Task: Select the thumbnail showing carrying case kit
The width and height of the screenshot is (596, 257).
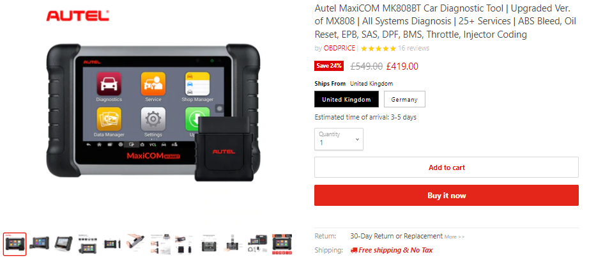Action: 257,244
